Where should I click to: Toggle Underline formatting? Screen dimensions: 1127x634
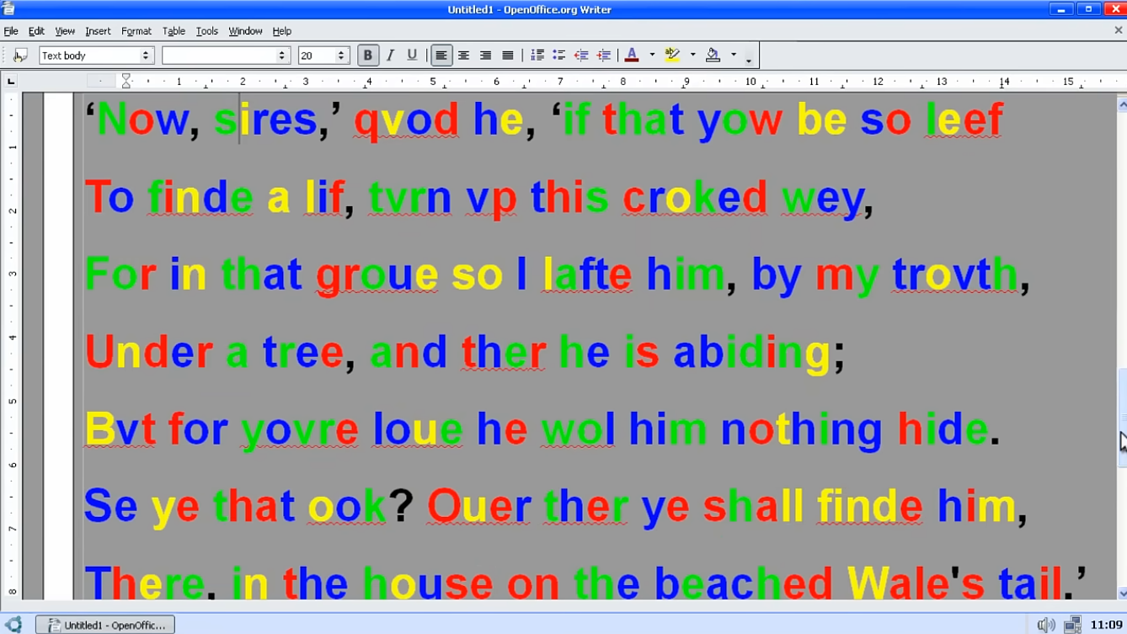pos(412,56)
